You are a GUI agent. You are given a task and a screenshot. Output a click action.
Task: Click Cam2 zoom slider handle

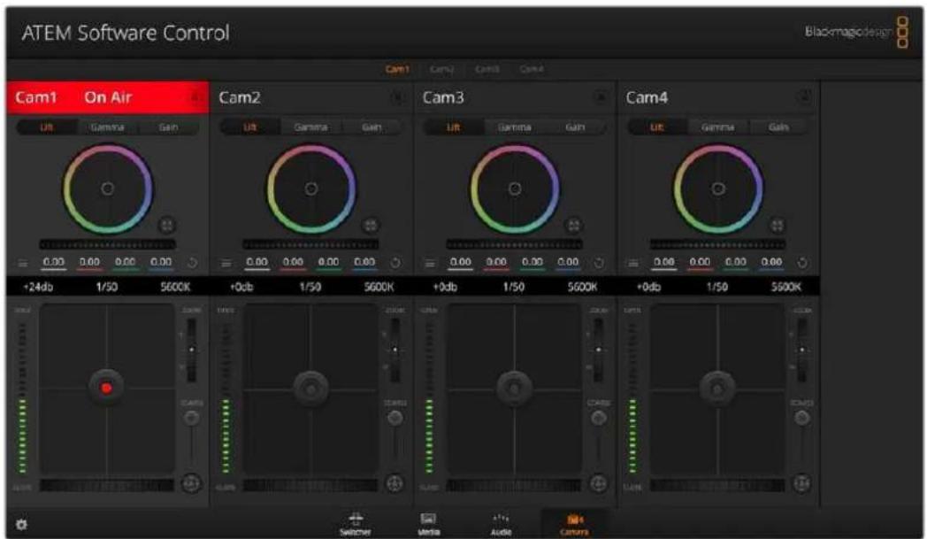point(395,350)
